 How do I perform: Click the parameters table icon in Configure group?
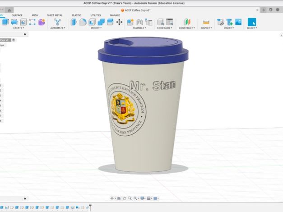(170, 22)
